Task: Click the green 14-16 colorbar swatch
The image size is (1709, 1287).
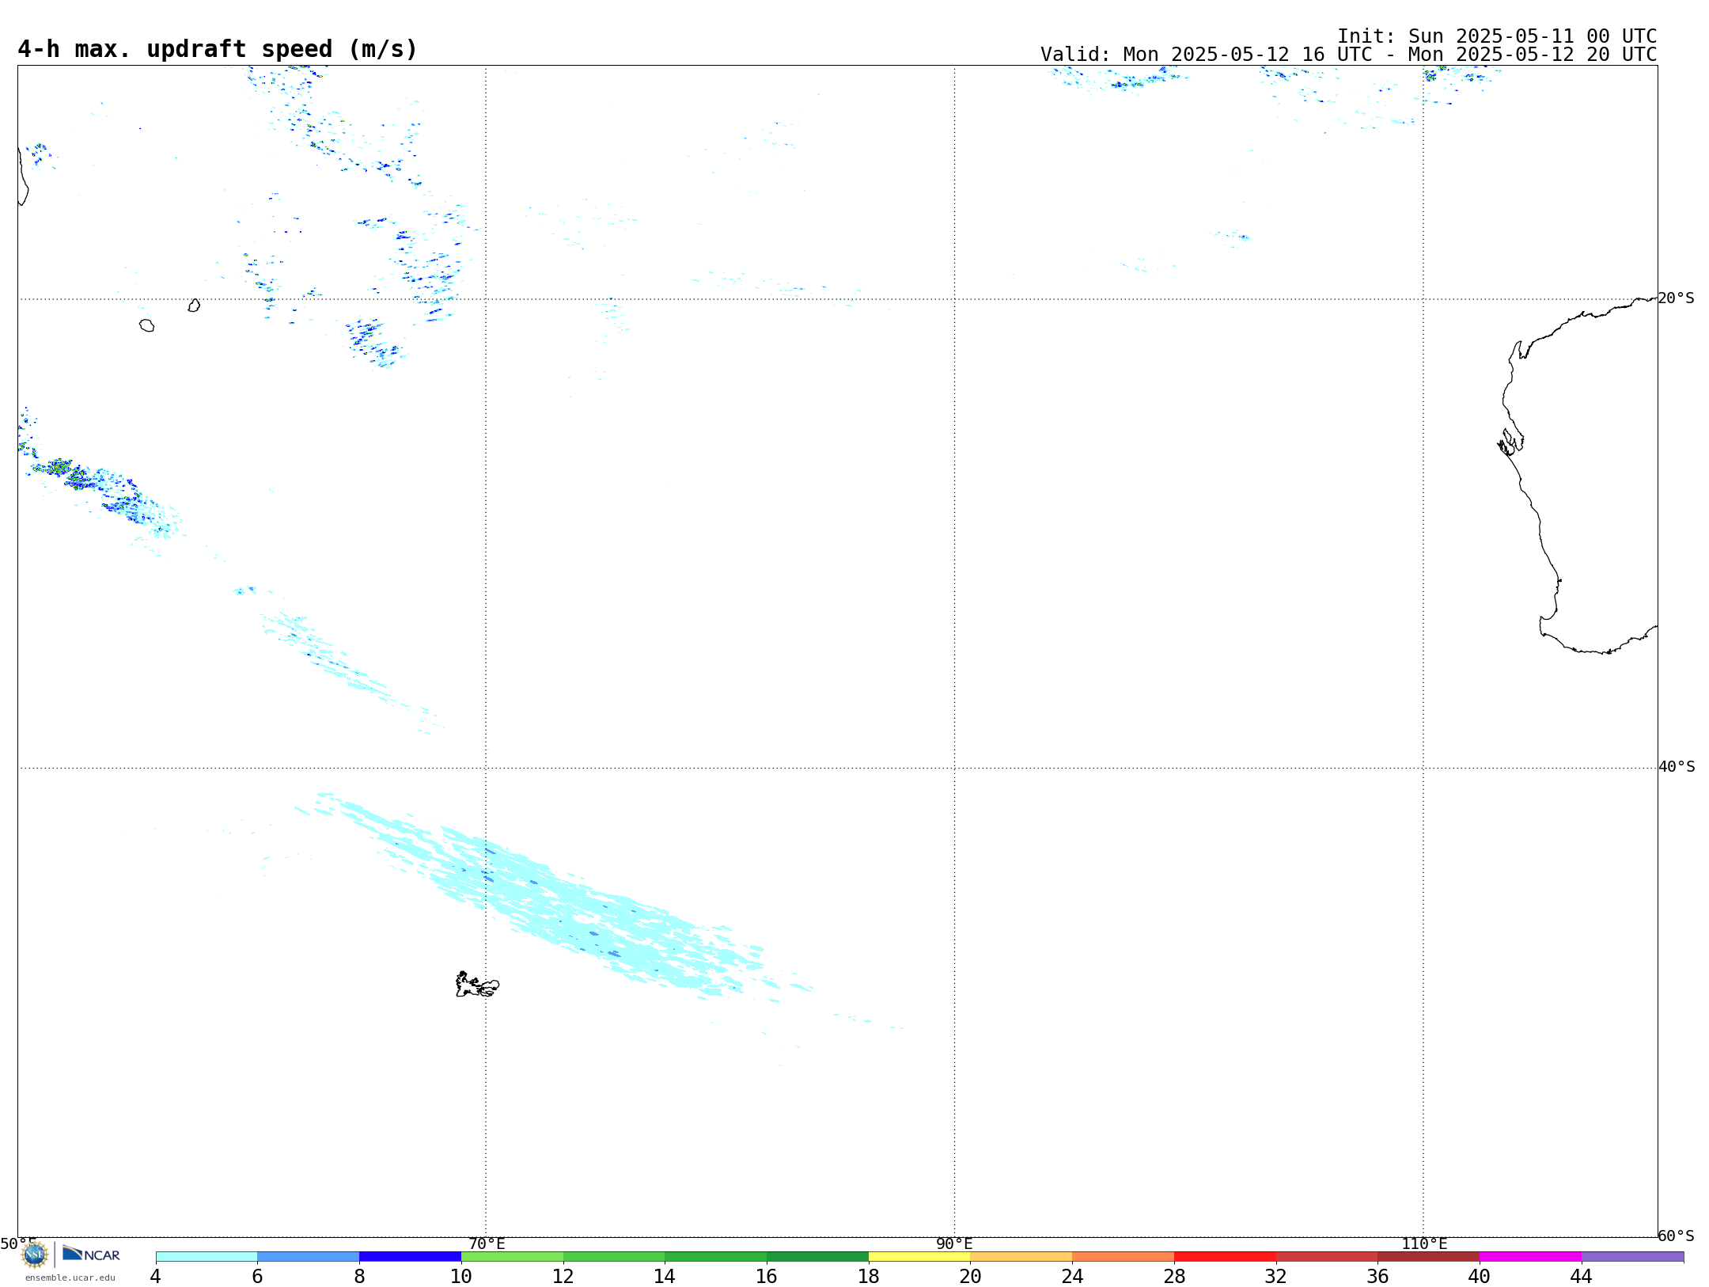Action: [x=716, y=1256]
